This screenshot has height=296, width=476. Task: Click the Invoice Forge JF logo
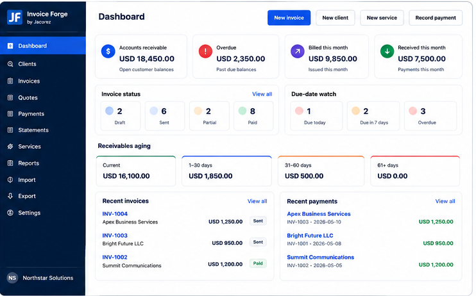coord(15,17)
